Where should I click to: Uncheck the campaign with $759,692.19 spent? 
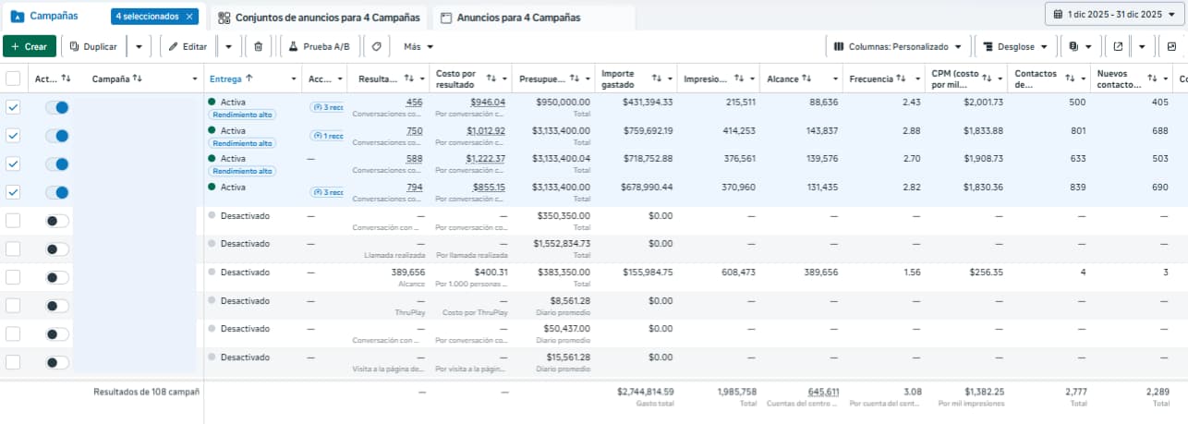pyautogui.click(x=13, y=136)
